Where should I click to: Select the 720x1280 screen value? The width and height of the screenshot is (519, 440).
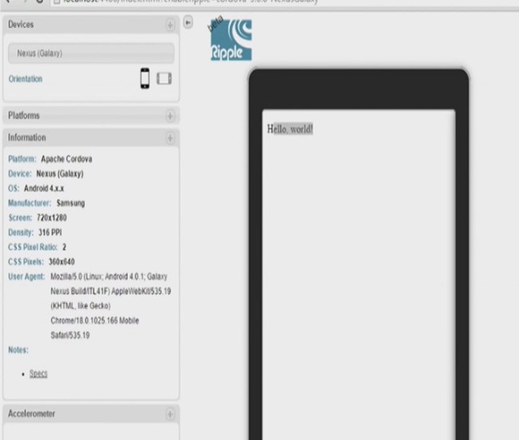tap(52, 217)
